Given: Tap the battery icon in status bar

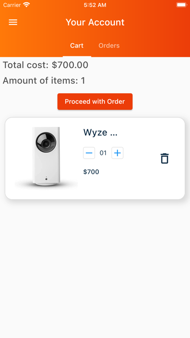Looking at the screenshot, I should (181, 5).
